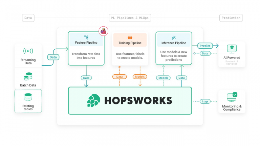
Task: Click 'Transform raw data into features' text
Action: [x=86, y=56]
